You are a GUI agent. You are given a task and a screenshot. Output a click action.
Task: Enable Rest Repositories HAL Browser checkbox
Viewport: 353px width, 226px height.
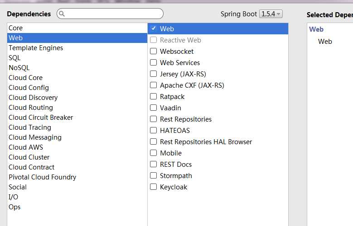[153, 142]
